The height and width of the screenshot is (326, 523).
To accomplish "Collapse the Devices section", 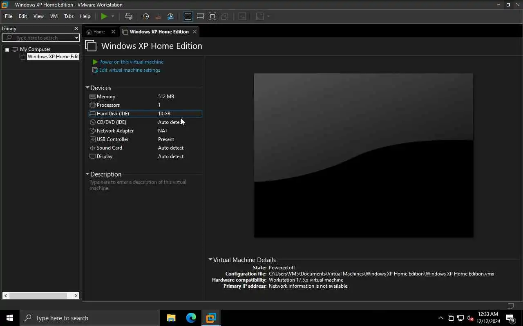I will pyautogui.click(x=87, y=88).
